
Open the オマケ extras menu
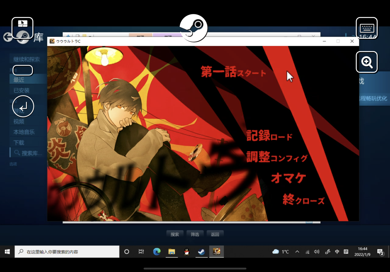pos(289,178)
